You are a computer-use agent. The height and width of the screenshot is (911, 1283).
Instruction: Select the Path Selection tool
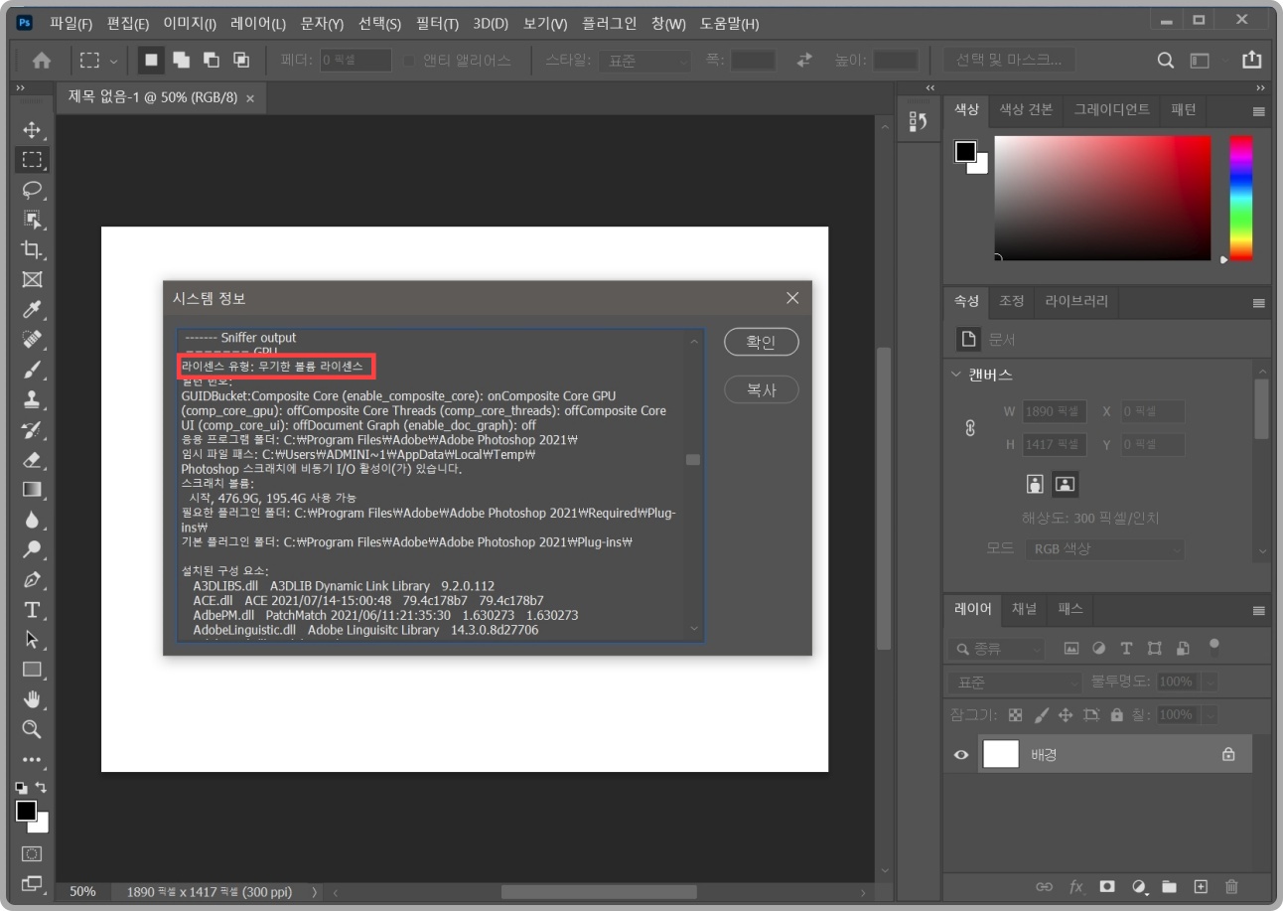click(x=32, y=640)
